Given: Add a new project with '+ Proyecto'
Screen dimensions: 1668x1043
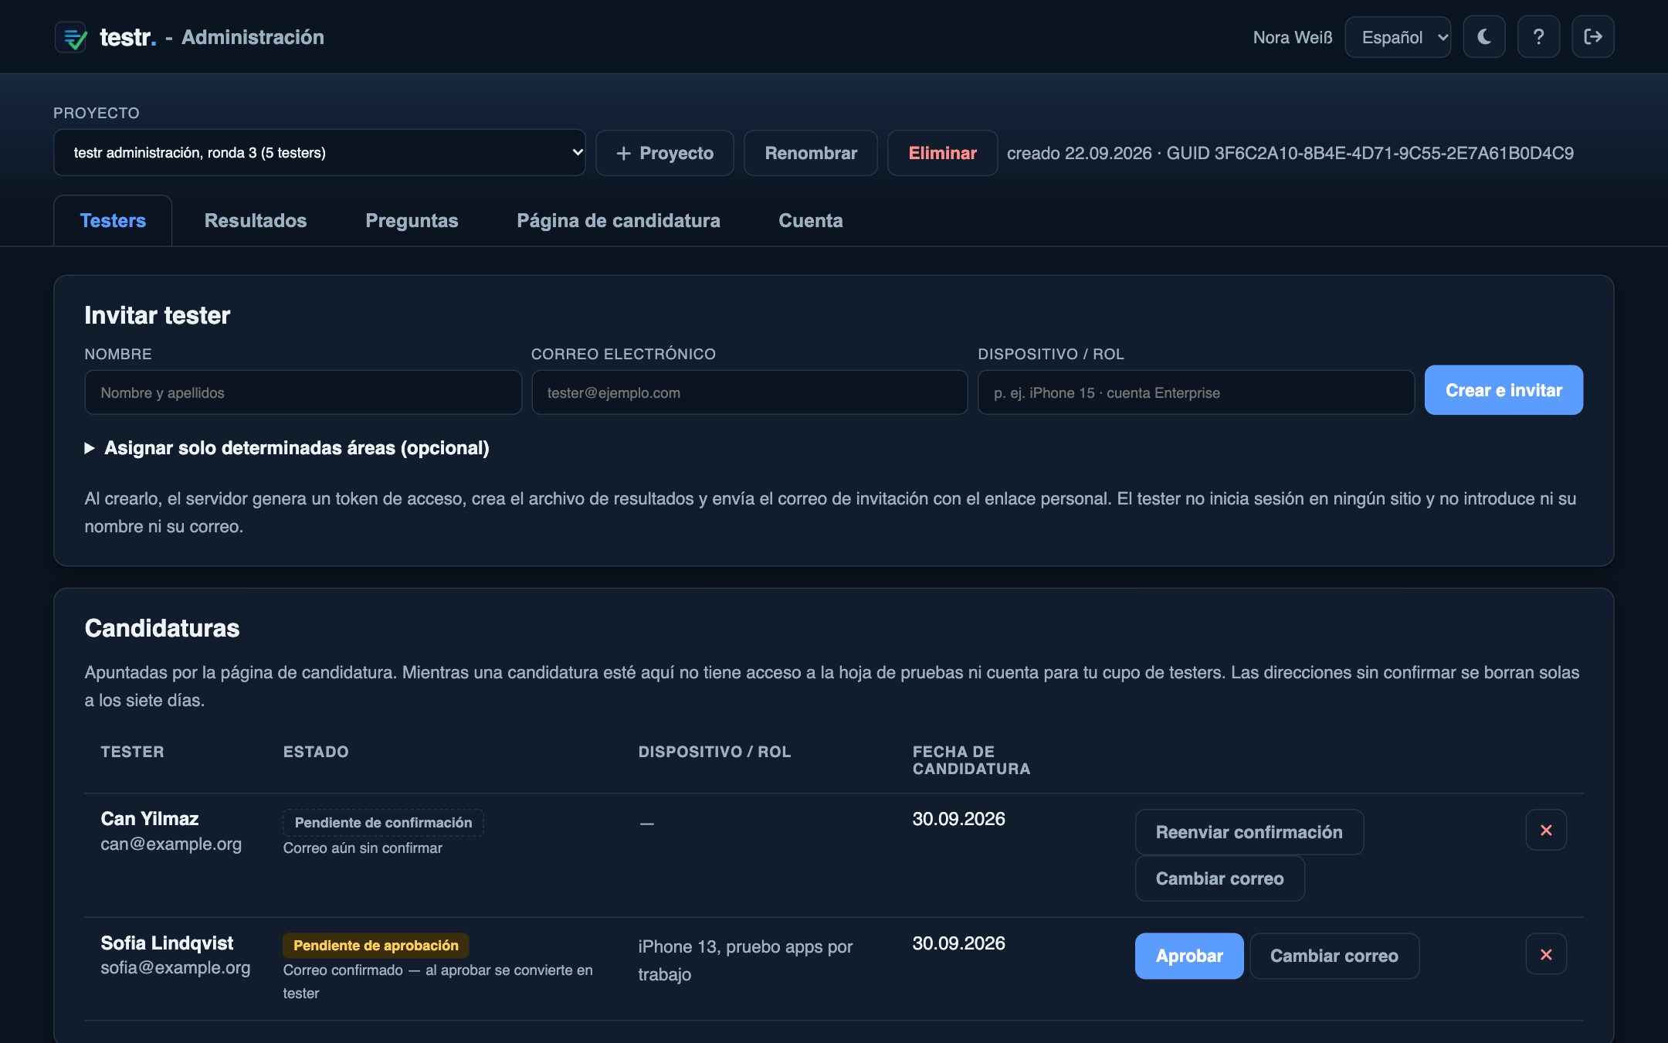Looking at the screenshot, I should pos(665,153).
